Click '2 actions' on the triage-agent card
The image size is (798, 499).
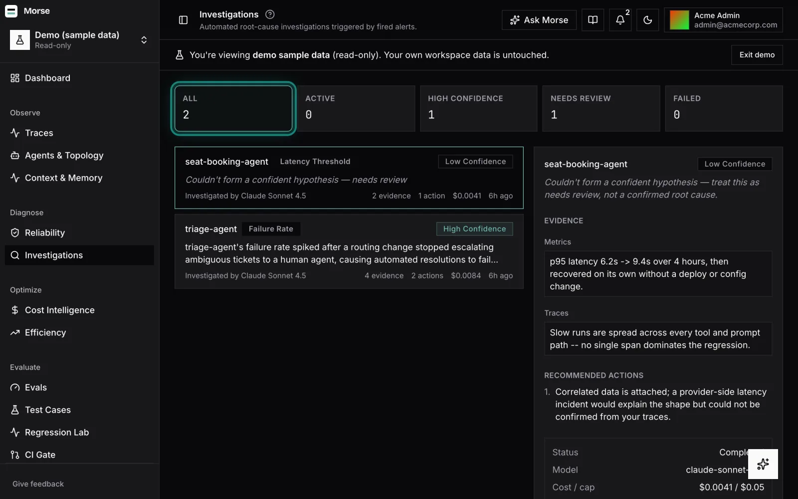(x=427, y=276)
